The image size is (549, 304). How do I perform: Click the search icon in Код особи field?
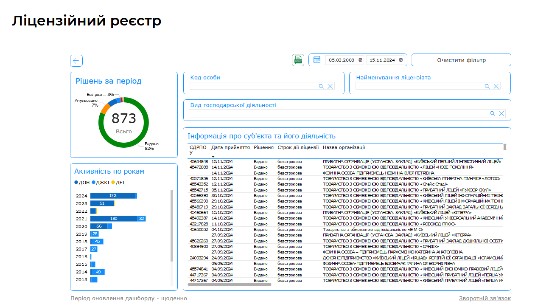(321, 86)
